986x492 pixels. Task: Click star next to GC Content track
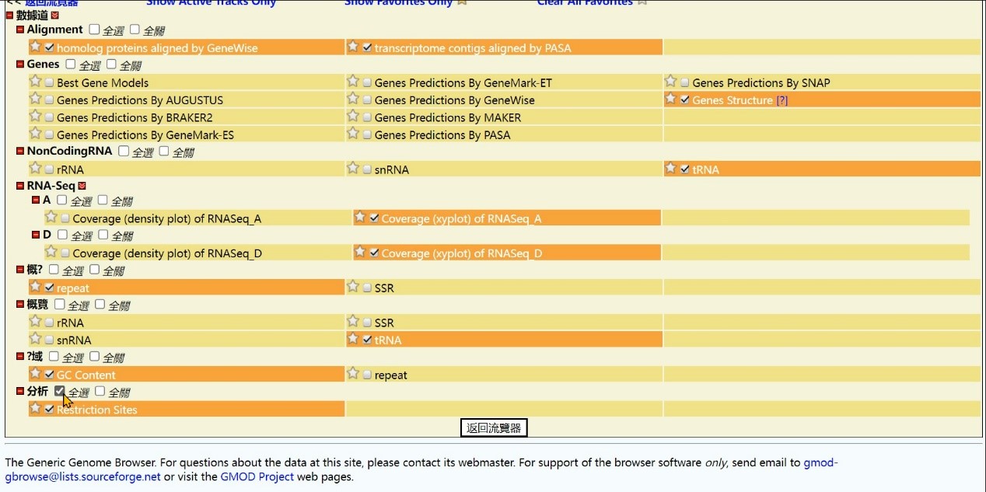[35, 374]
